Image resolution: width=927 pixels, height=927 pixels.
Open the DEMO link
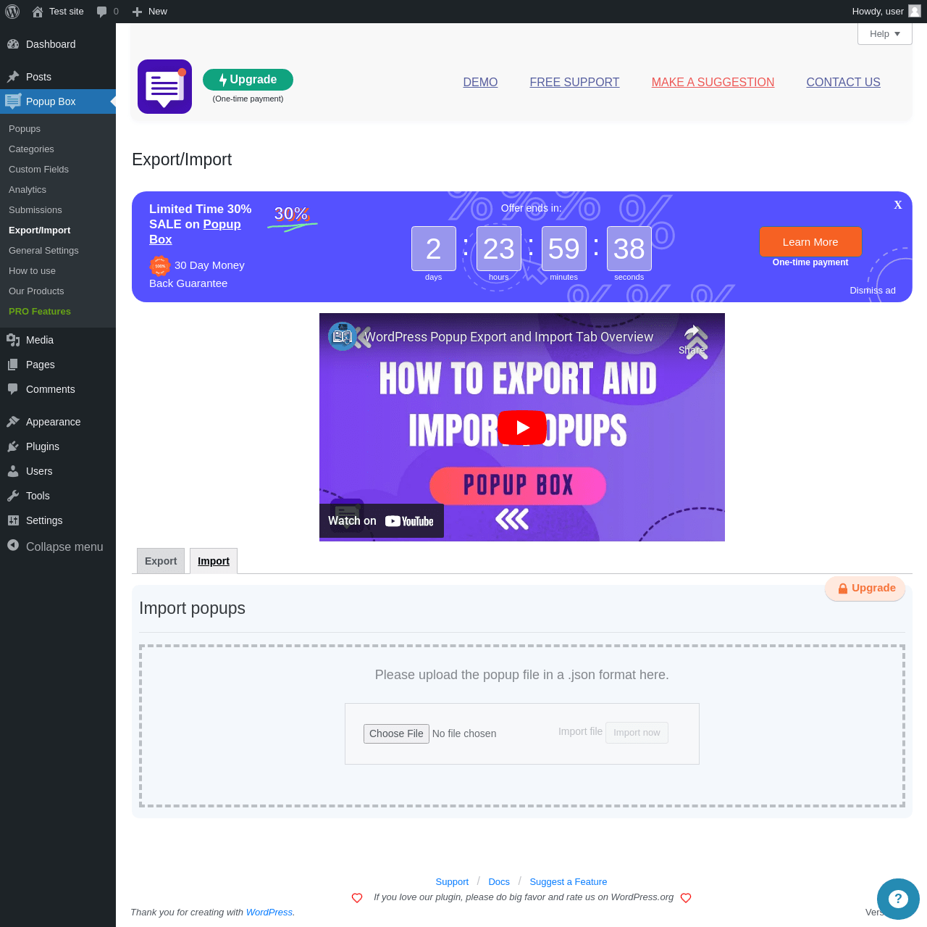pos(480,83)
